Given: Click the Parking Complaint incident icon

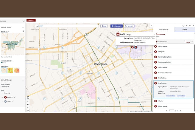Looking at the screenshot, I should click(155, 57).
